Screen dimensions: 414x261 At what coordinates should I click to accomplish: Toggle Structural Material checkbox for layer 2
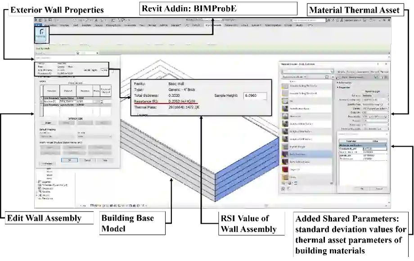[x=102, y=101]
